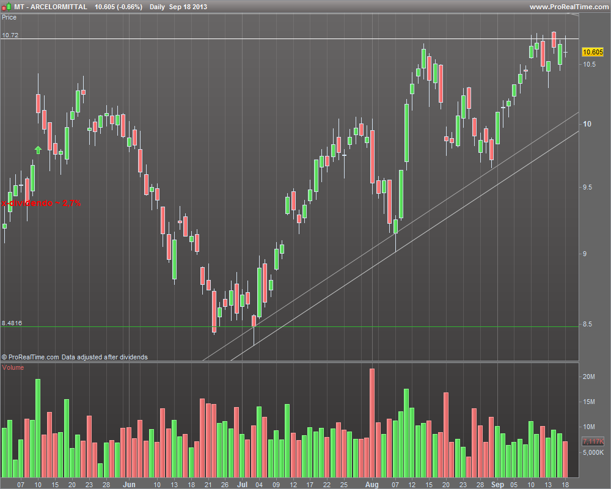Click the Jul month label on time axis
Viewport: 611px width, 489px height.
(x=243, y=484)
